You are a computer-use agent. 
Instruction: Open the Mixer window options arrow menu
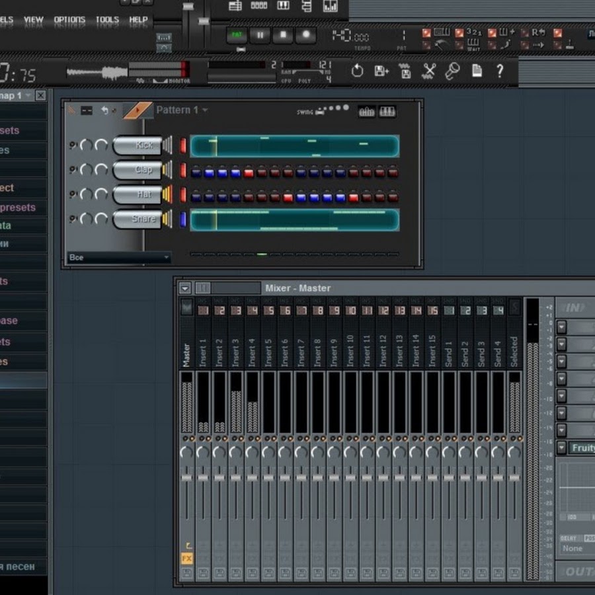point(185,288)
